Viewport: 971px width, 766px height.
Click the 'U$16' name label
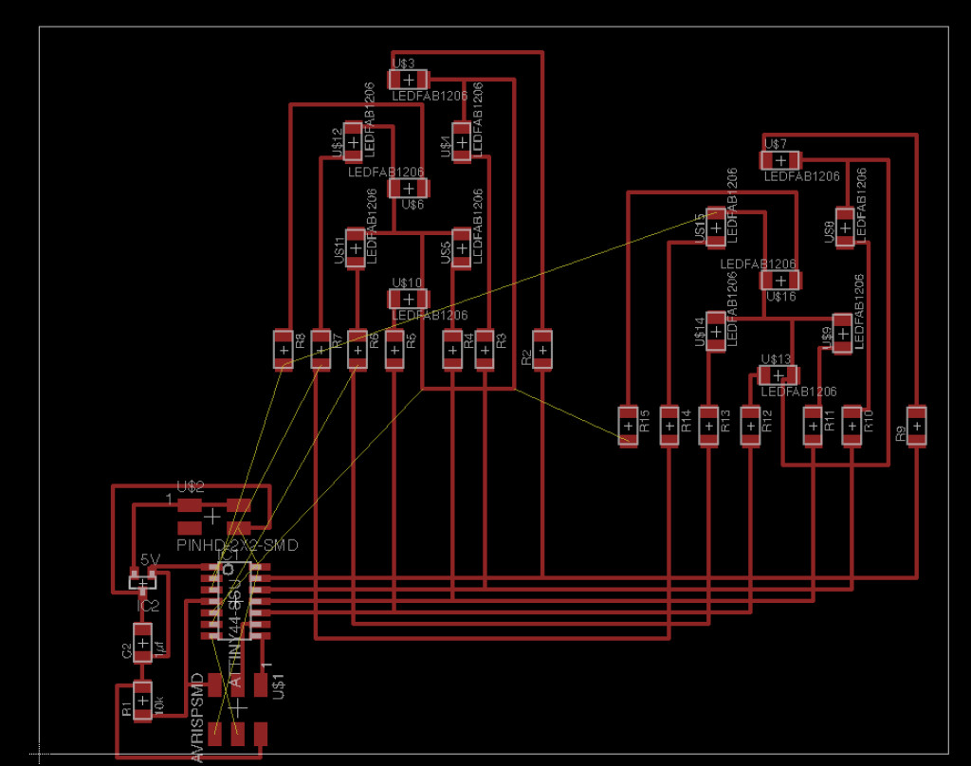pos(781,297)
